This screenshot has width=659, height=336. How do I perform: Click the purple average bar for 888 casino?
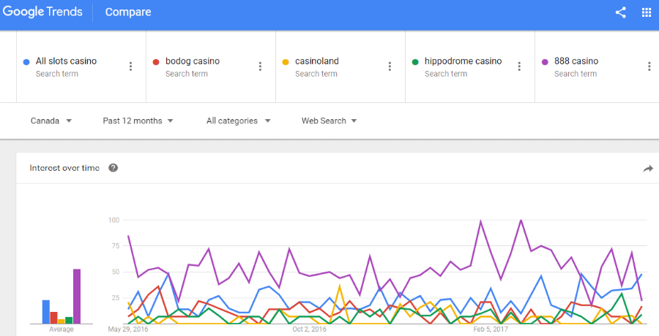(x=77, y=296)
